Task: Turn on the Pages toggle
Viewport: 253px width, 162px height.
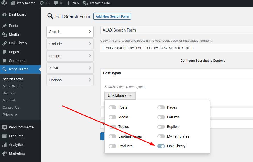Action: [161, 107]
